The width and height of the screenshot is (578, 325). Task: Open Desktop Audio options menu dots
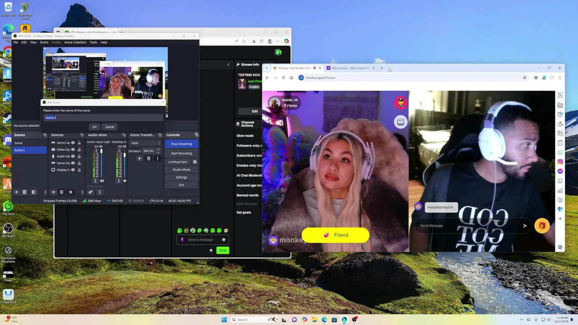click(x=119, y=181)
